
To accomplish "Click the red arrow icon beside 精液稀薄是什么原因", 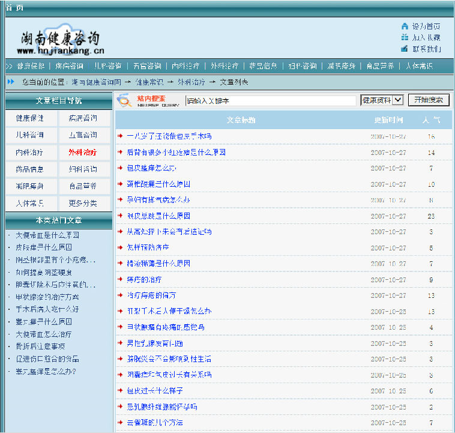I will pos(120,263).
